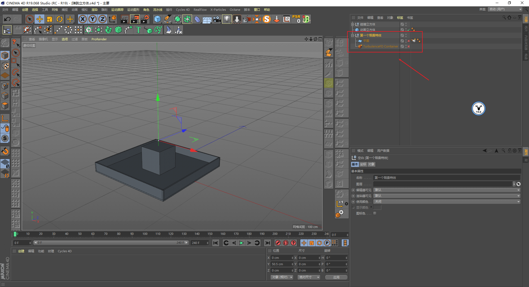The image size is (529, 287).
Task: Collapse the 第一个烟雾特效 tree group
Action: tap(352, 35)
